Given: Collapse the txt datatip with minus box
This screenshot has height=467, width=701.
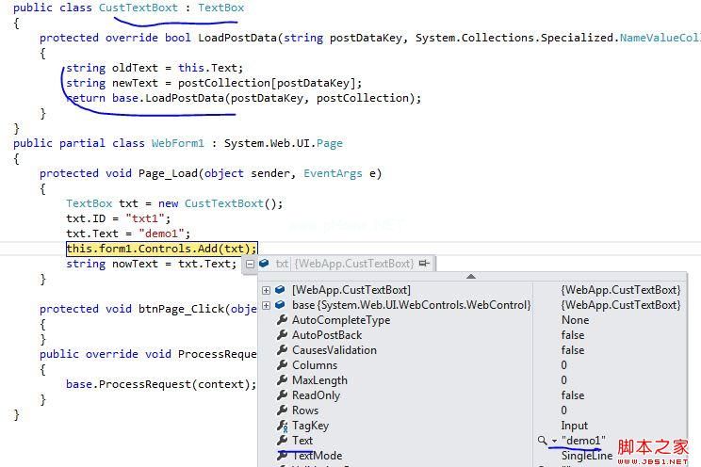Looking at the screenshot, I should click(251, 265).
